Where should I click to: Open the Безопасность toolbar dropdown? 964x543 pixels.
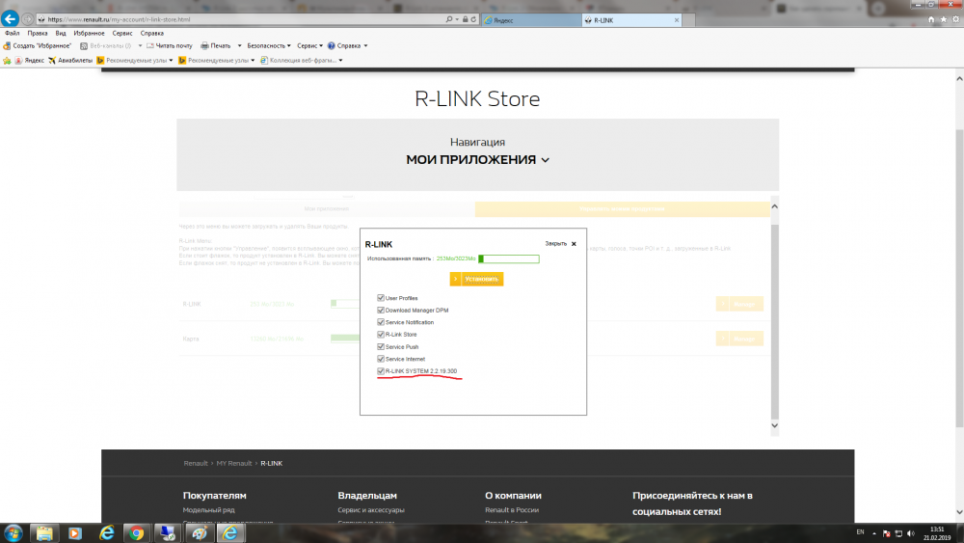pos(269,45)
